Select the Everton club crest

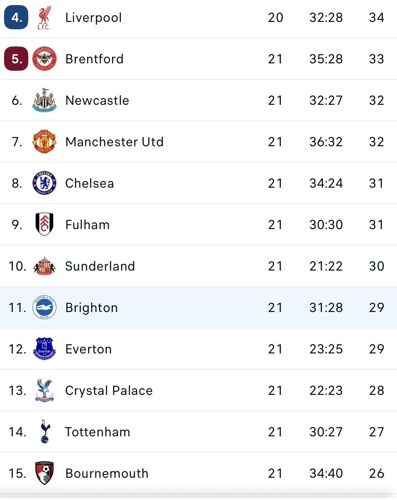pyautogui.click(x=44, y=349)
